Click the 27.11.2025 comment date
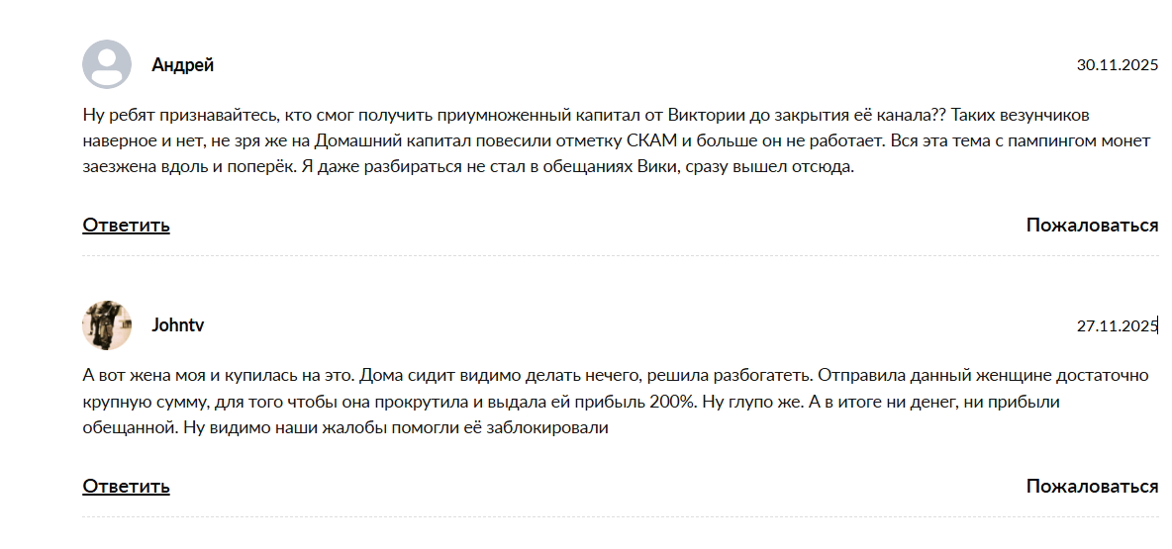1172x549 pixels. (x=1117, y=325)
